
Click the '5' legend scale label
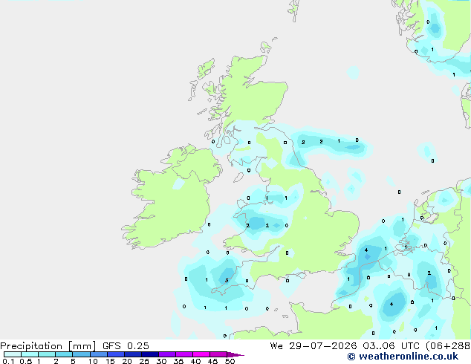73,361
